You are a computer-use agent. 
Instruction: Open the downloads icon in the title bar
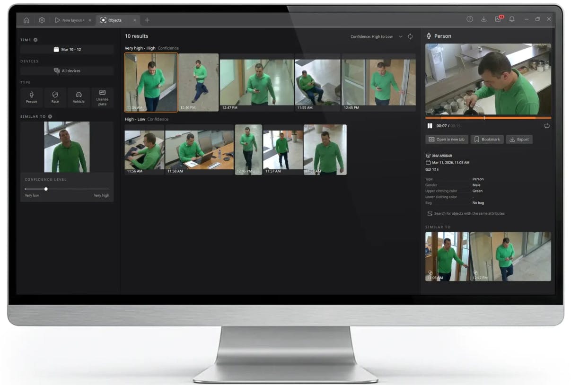483,19
